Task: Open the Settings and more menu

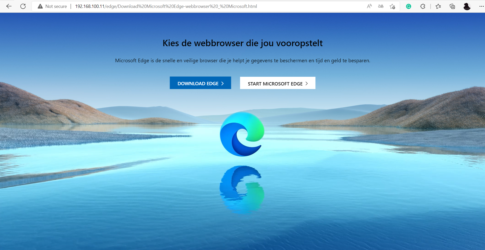Action: tap(481, 6)
